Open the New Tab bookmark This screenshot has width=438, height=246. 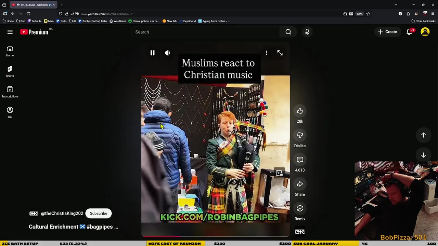(169, 21)
